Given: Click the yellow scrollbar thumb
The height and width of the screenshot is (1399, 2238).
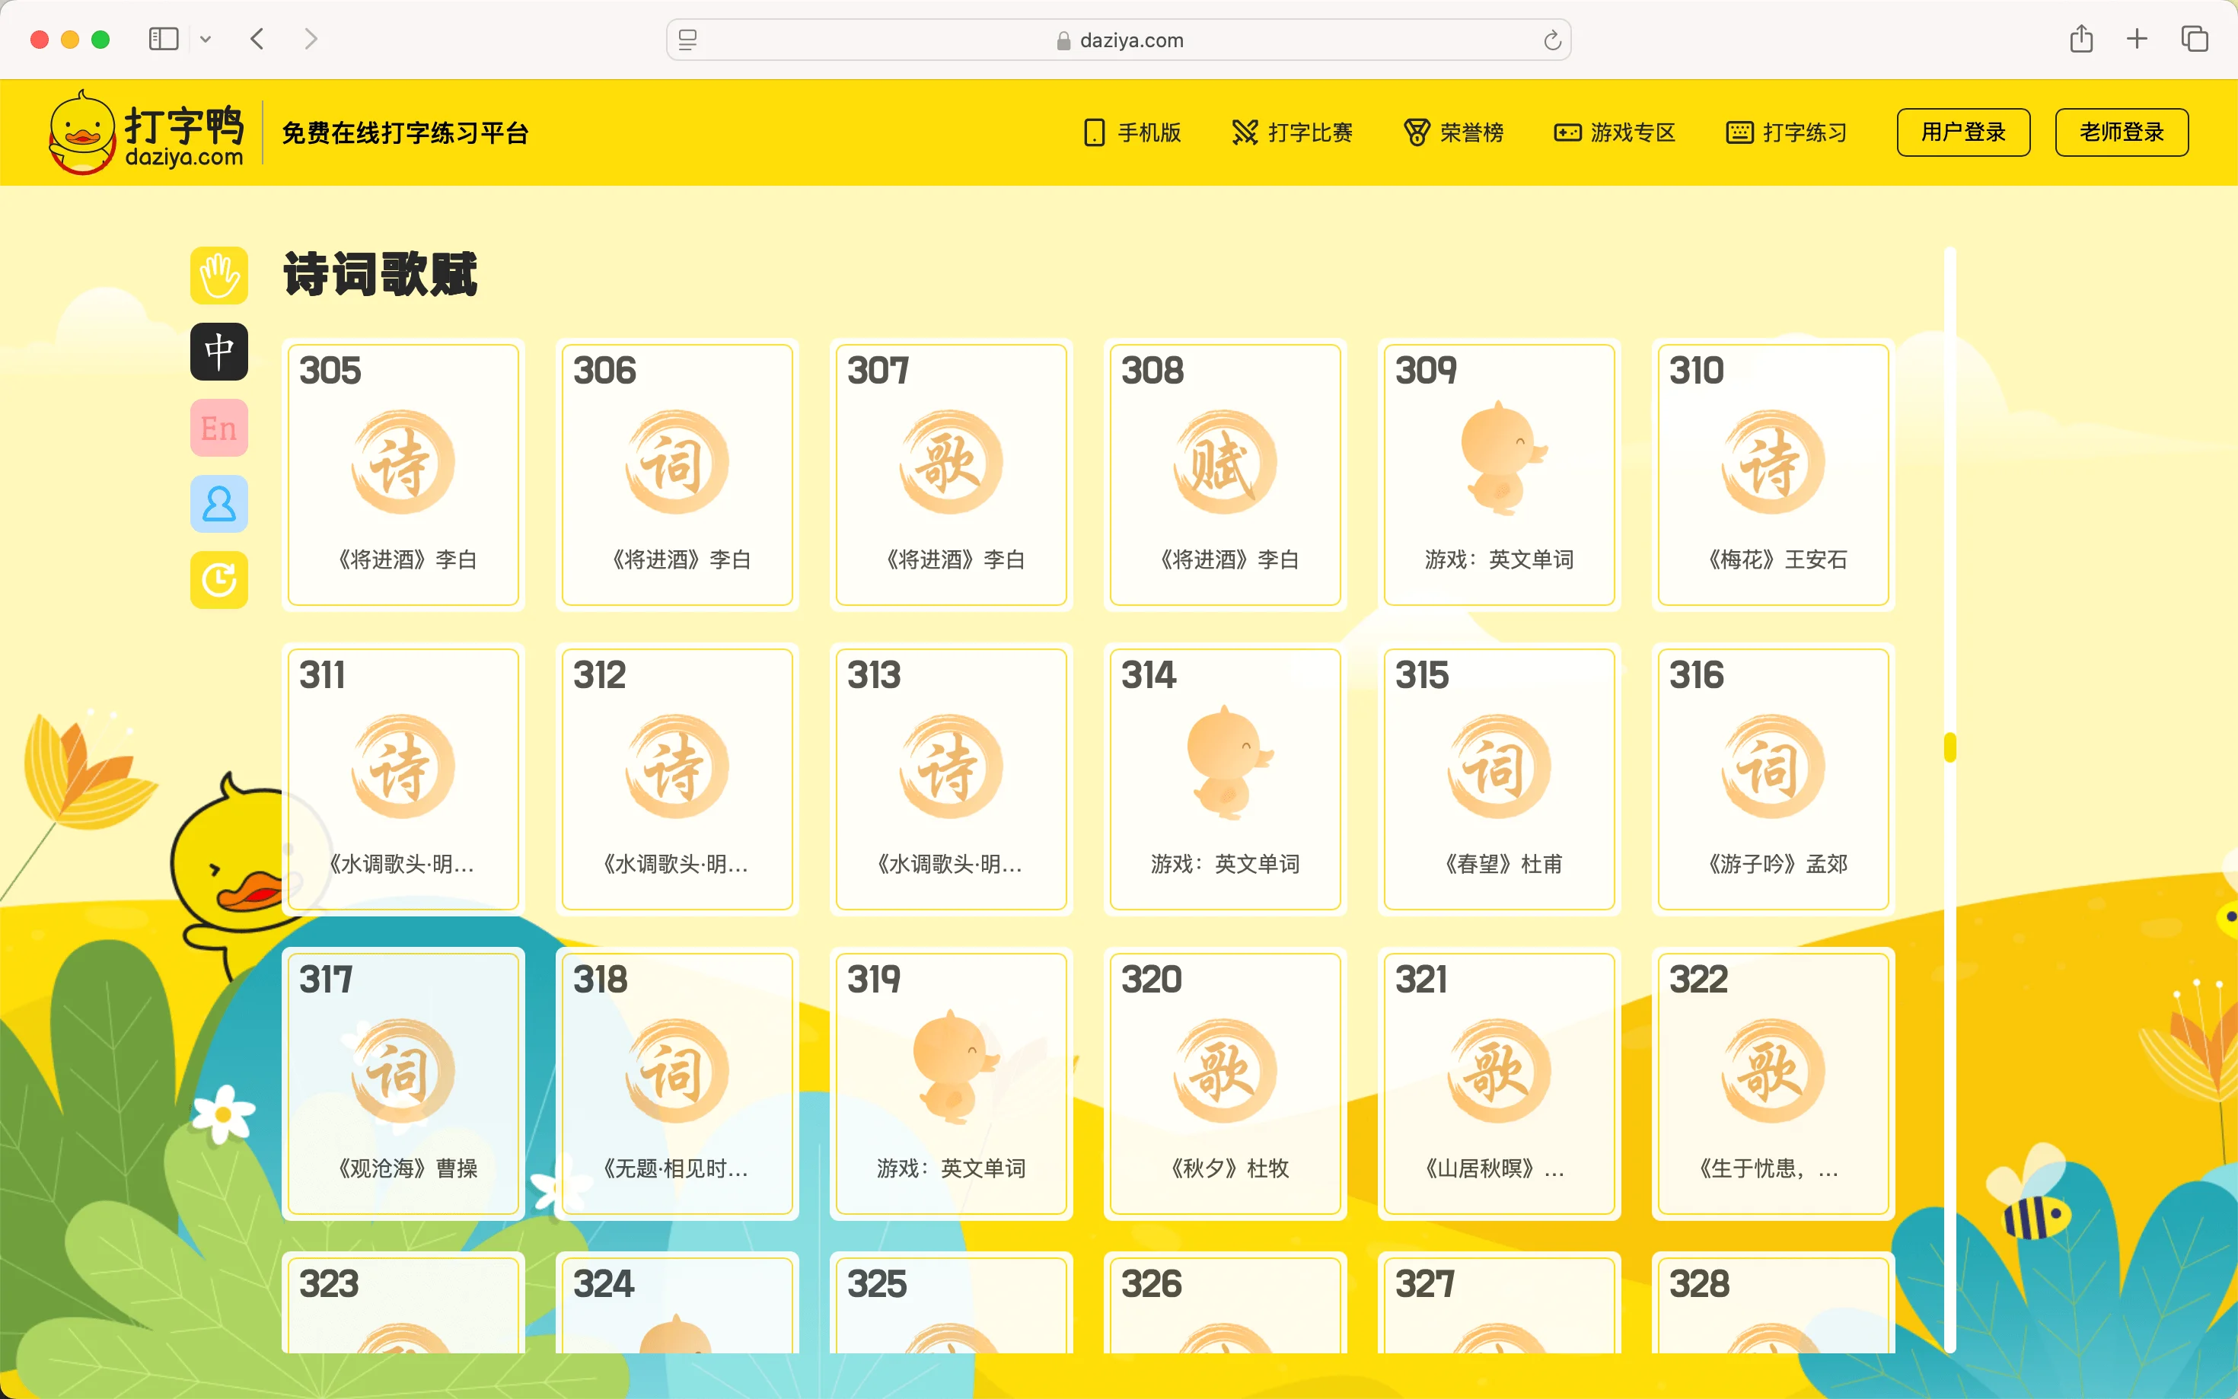Looking at the screenshot, I should point(1949,747).
